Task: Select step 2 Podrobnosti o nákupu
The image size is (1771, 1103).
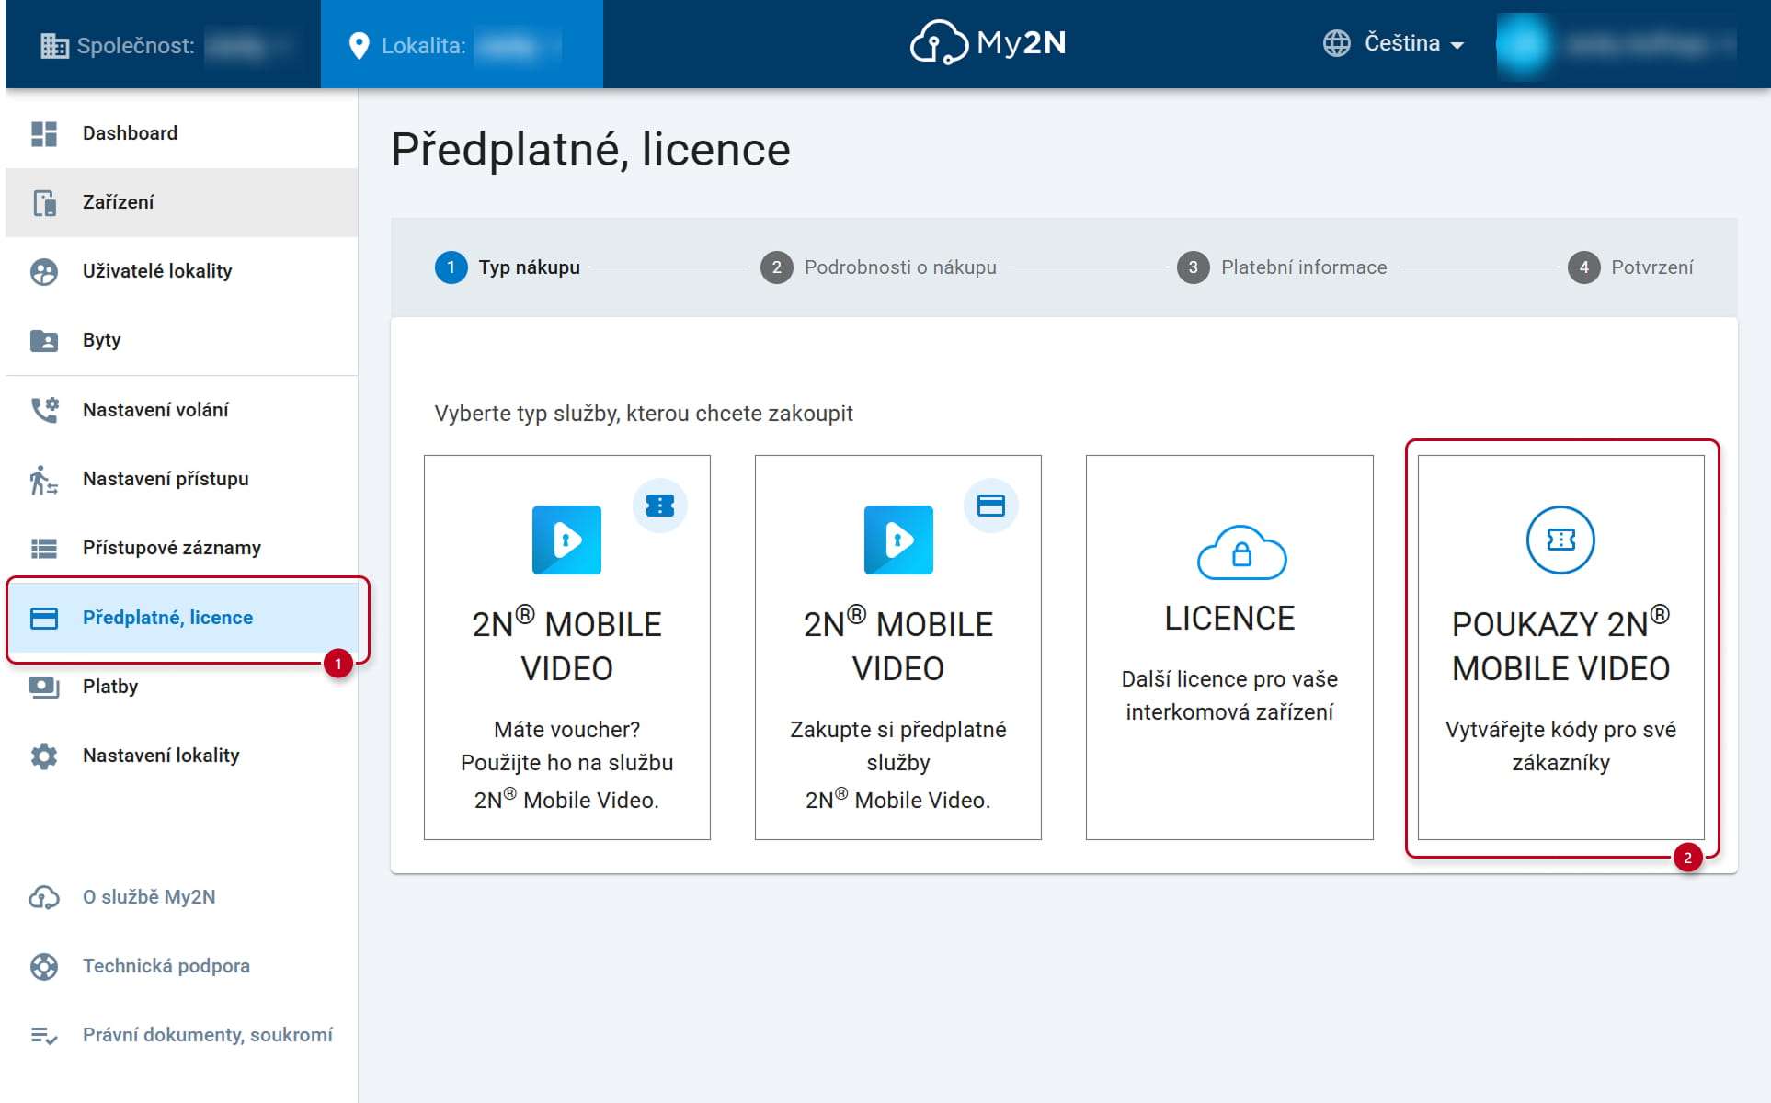Action: point(878,267)
